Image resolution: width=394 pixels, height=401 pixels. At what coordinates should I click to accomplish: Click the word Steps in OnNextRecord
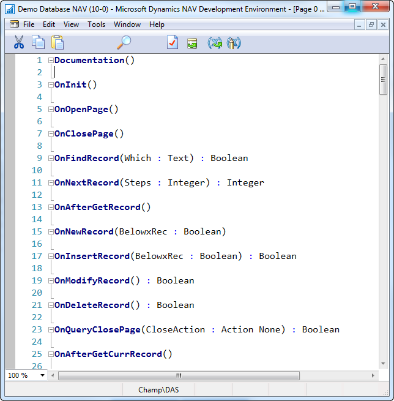(138, 183)
